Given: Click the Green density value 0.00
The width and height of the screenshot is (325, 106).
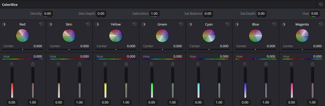Looking at the screenshot, I should click(152, 102).
